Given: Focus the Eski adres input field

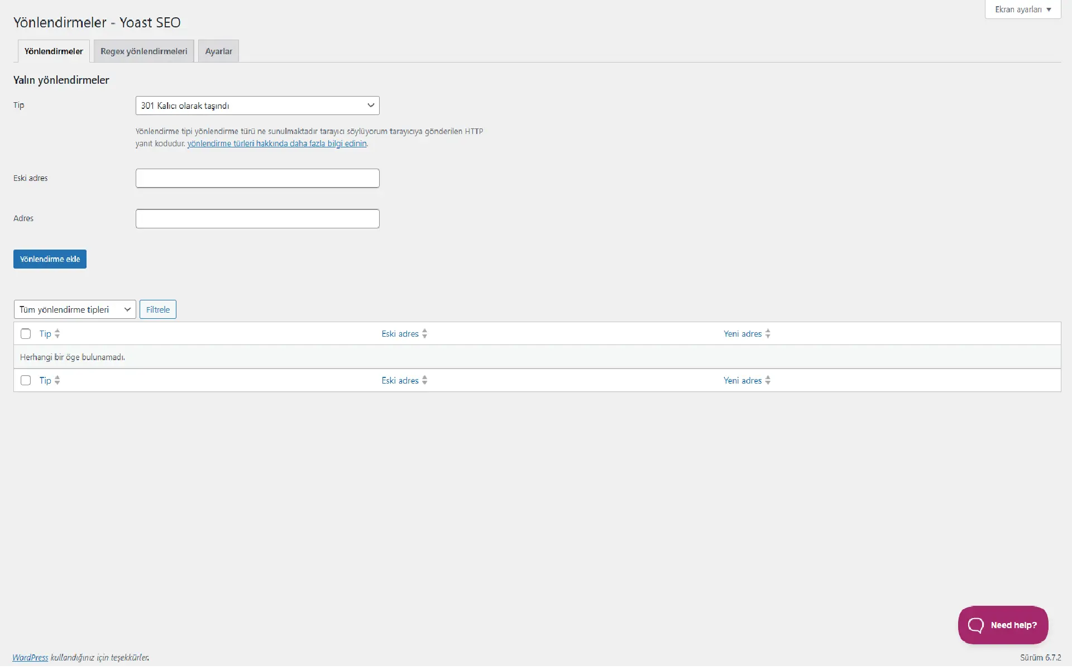Looking at the screenshot, I should tap(257, 178).
